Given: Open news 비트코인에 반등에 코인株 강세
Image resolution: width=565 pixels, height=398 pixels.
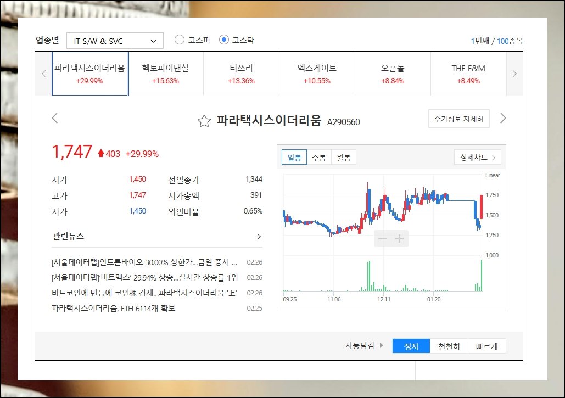Looking at the screenshot, I should [x=144, y=293].
